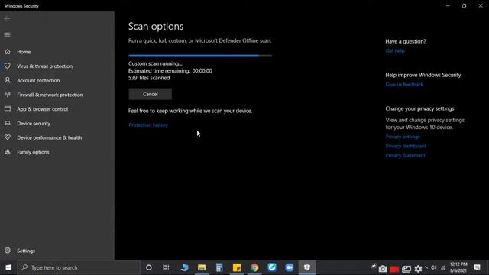Cancel the running custom scan
489x275 pixels.
click(x=150, y=94)
